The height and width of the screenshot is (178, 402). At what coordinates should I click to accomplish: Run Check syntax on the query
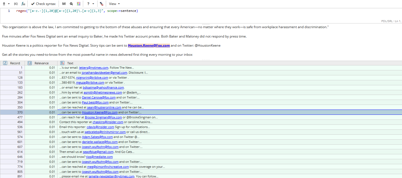coord(43,4)
